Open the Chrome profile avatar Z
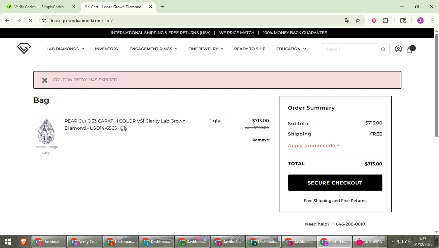The height and width of the screenshot is (248, 439). point(420,20)
